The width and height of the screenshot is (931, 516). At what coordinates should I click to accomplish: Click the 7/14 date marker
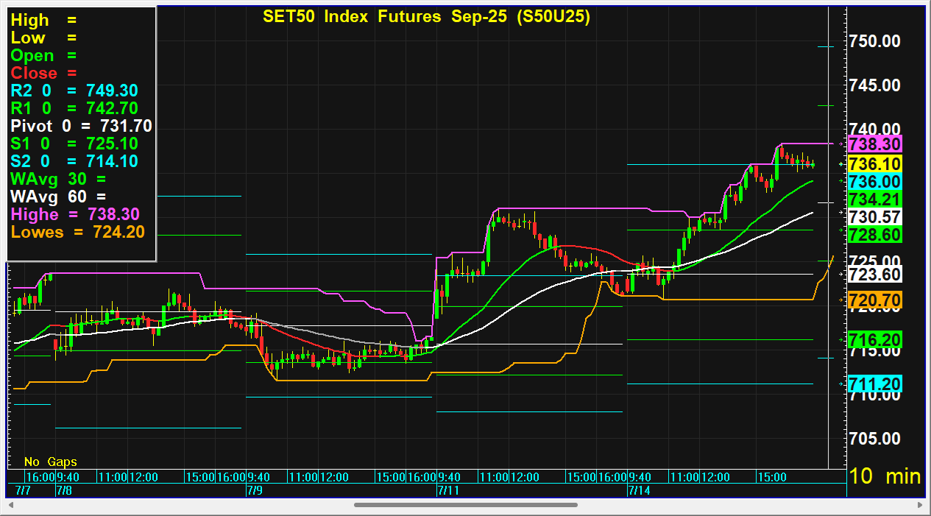tap(638, 490)
